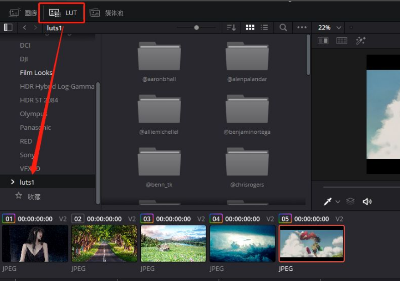Select the color picker eyedropper tool
The height and width of the screenshot is (281, 400).
327,202
